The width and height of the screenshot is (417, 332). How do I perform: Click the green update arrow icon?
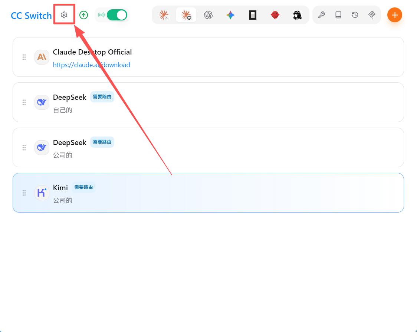84,15
